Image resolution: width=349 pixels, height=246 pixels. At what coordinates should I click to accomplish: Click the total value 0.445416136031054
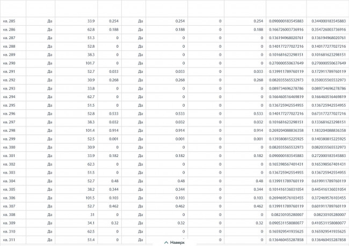[329, 189]
